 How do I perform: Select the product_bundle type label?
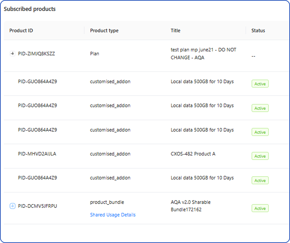(x=107, y=202)
